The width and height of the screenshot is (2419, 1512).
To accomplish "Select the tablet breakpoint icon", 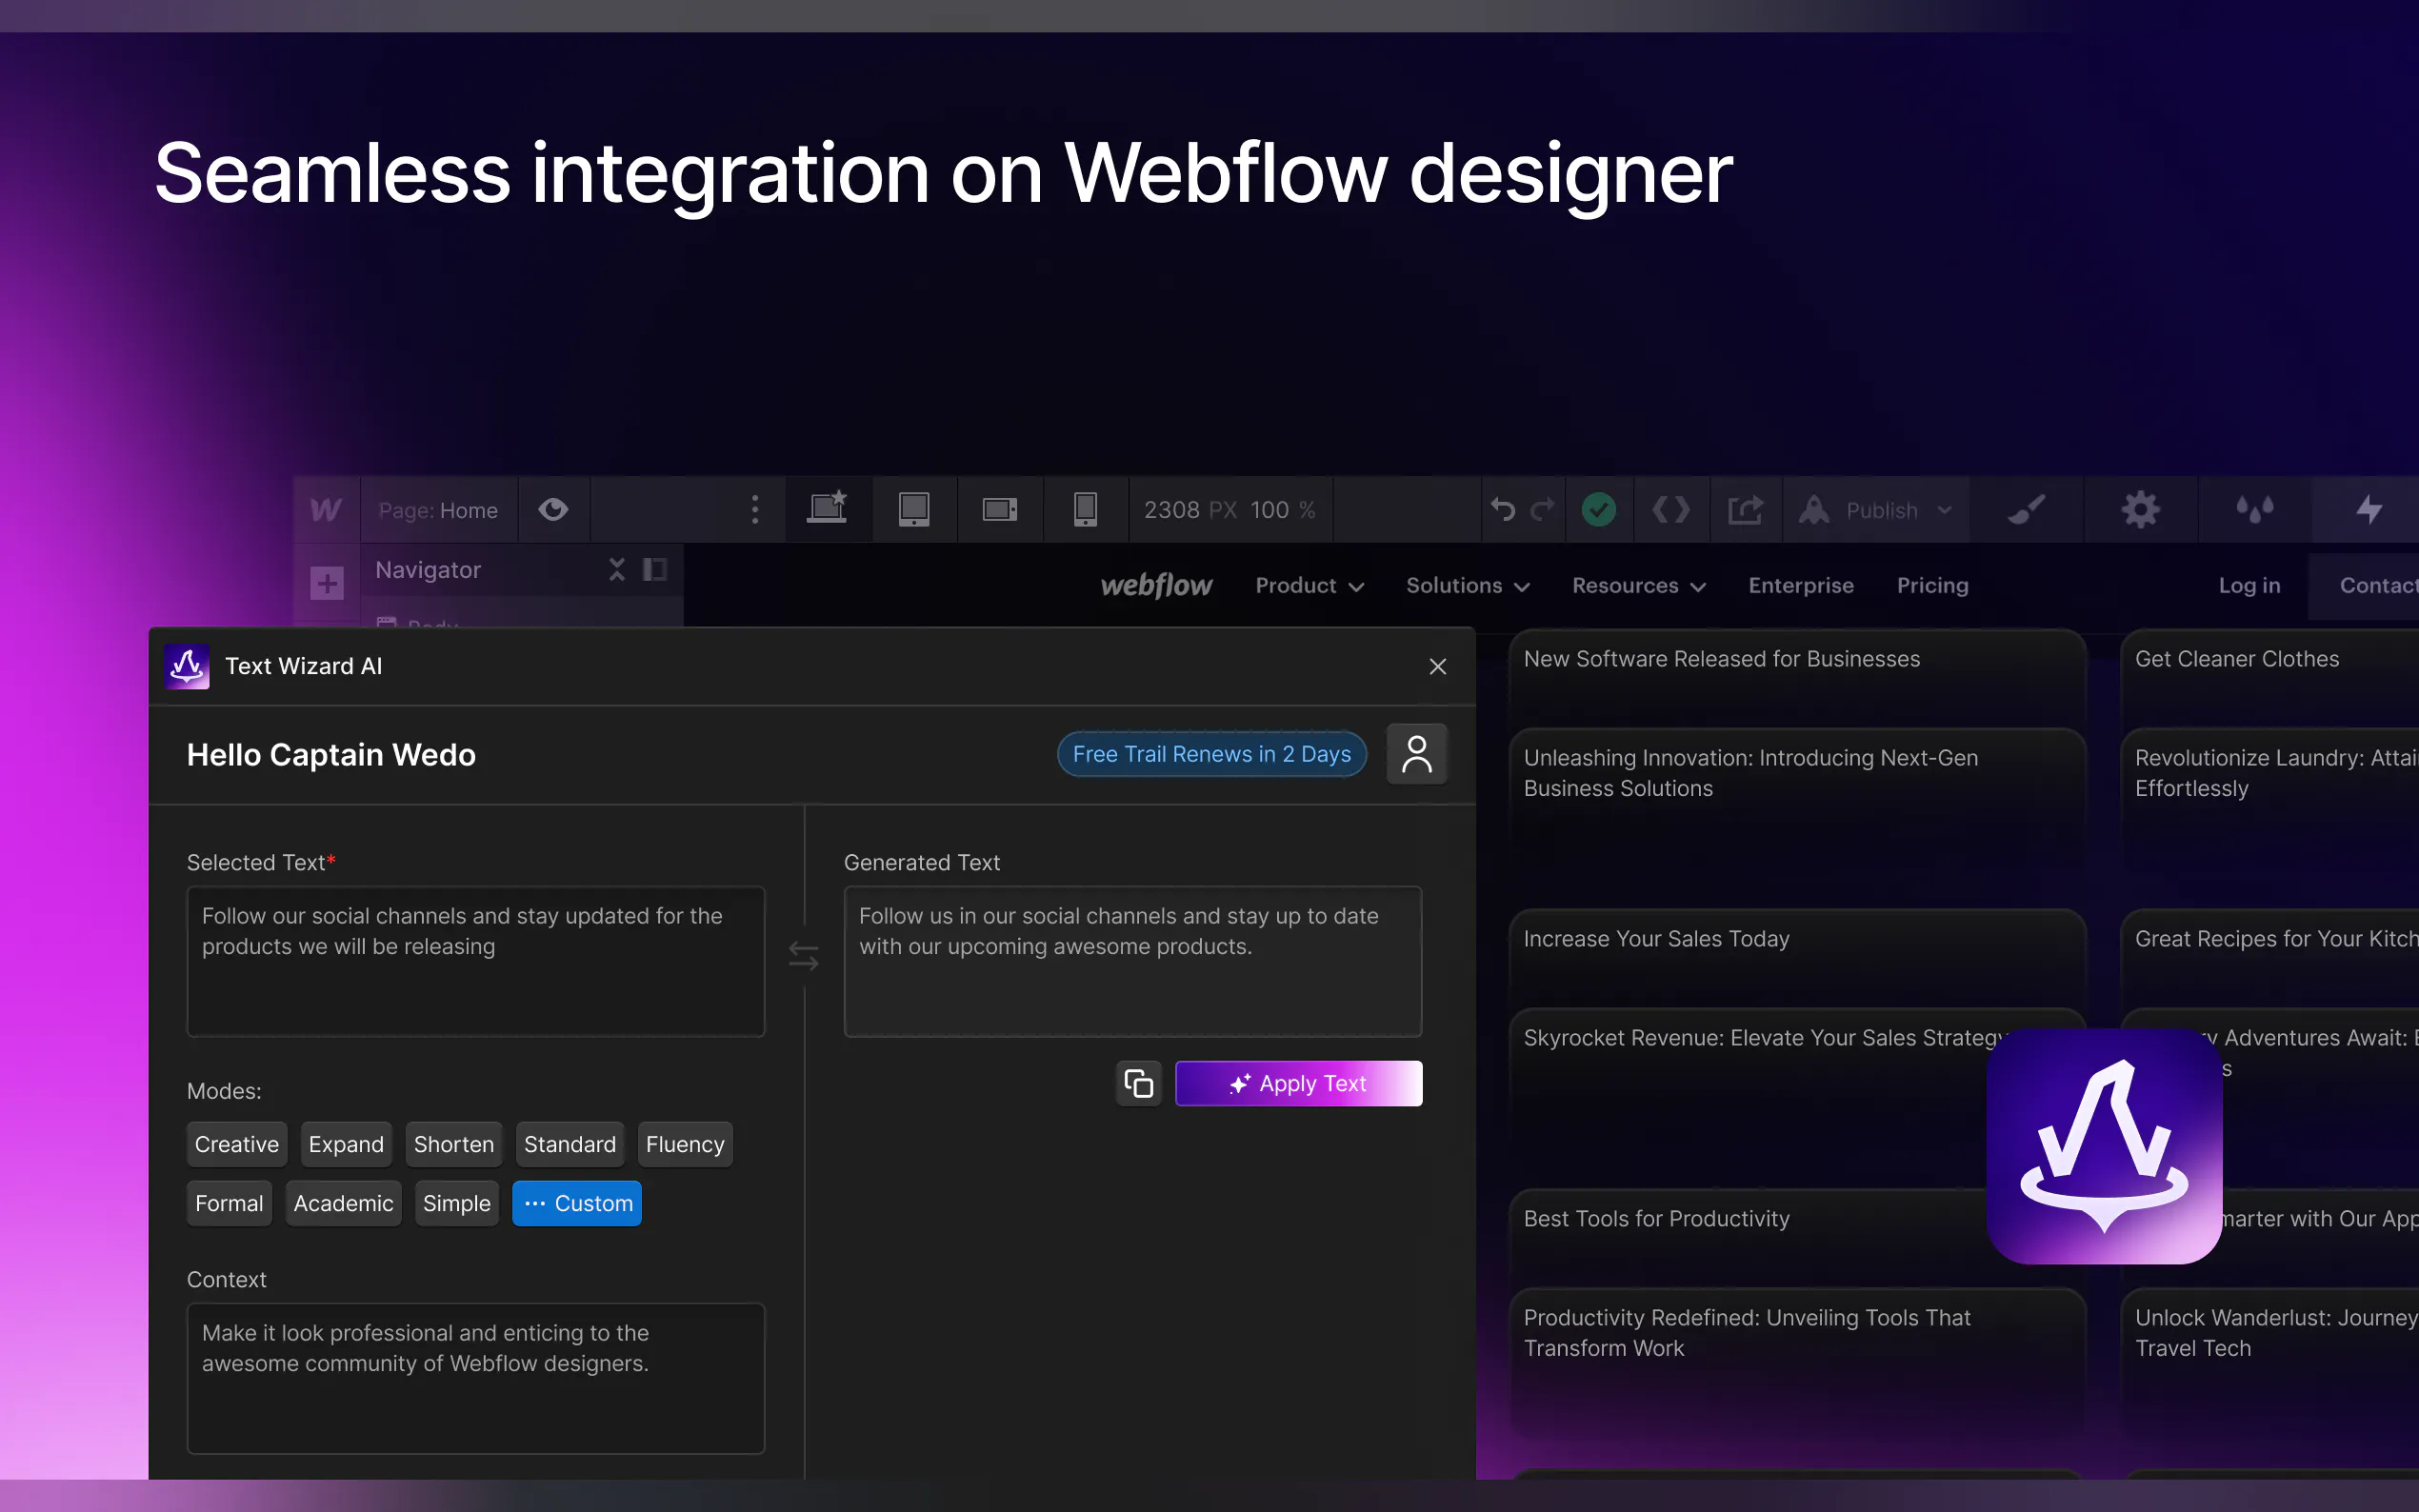I will tap(914, 510).
